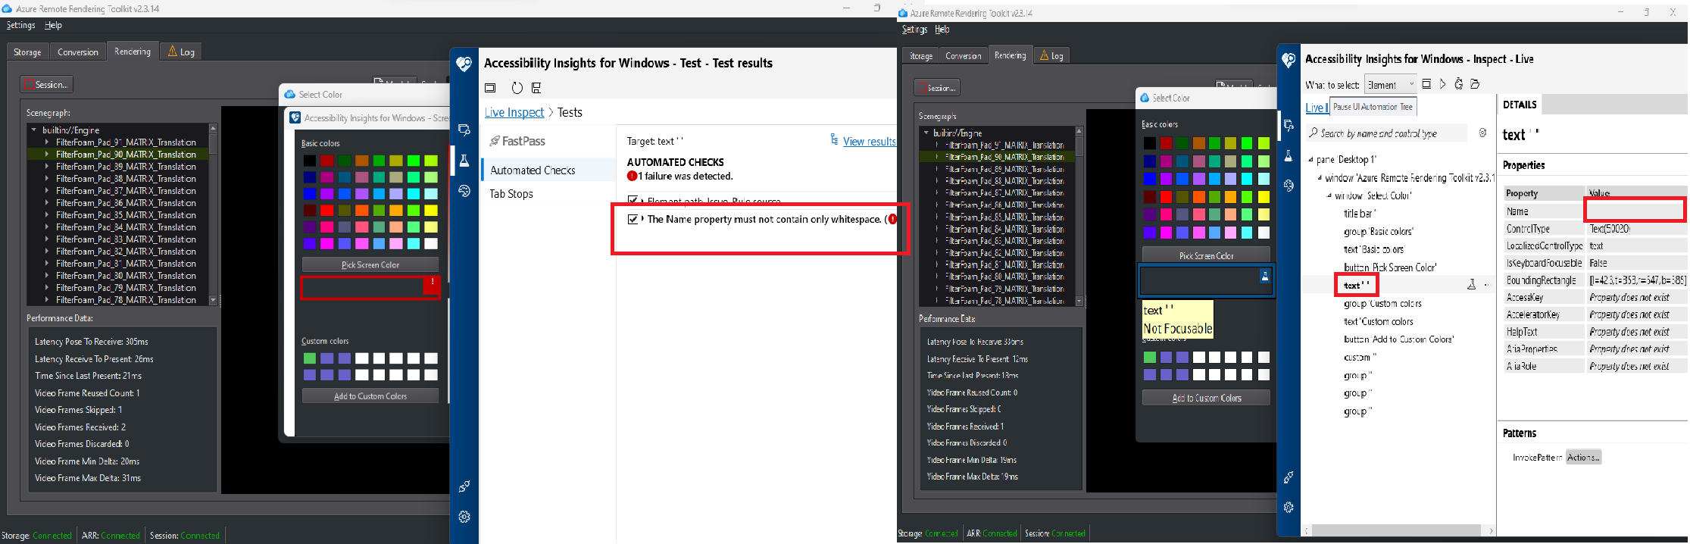
Task: Click connection icon in Inspect window sidebar
Action: 1289,477
